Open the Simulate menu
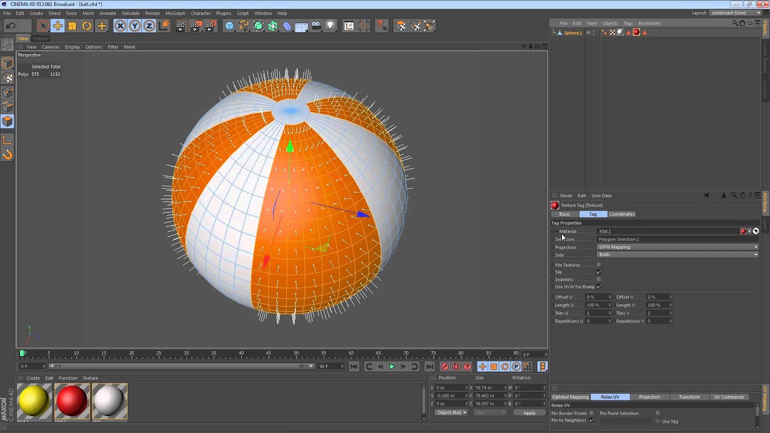Screen dimensions: 770x433 (131, 13)
